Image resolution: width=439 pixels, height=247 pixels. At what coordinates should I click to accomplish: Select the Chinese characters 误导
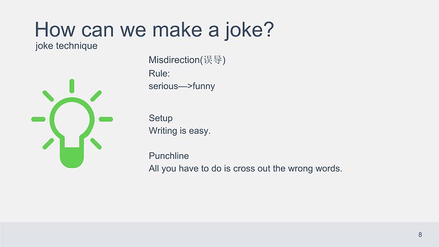click(213, 60)
